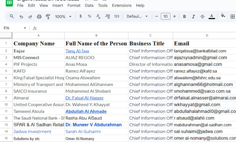Open the Format menu
This screenshot has width=236, height=142.
(x=74, y=6)
